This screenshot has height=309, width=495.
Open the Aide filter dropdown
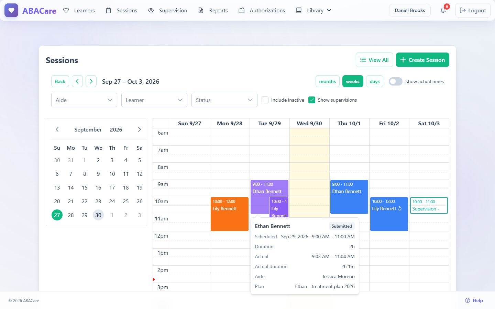pos(84,100)
